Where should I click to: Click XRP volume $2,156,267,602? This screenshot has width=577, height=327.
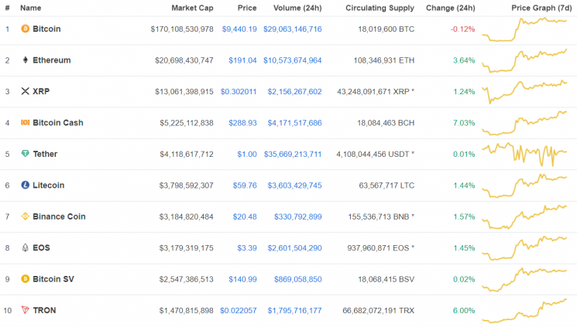click(294, 91)
